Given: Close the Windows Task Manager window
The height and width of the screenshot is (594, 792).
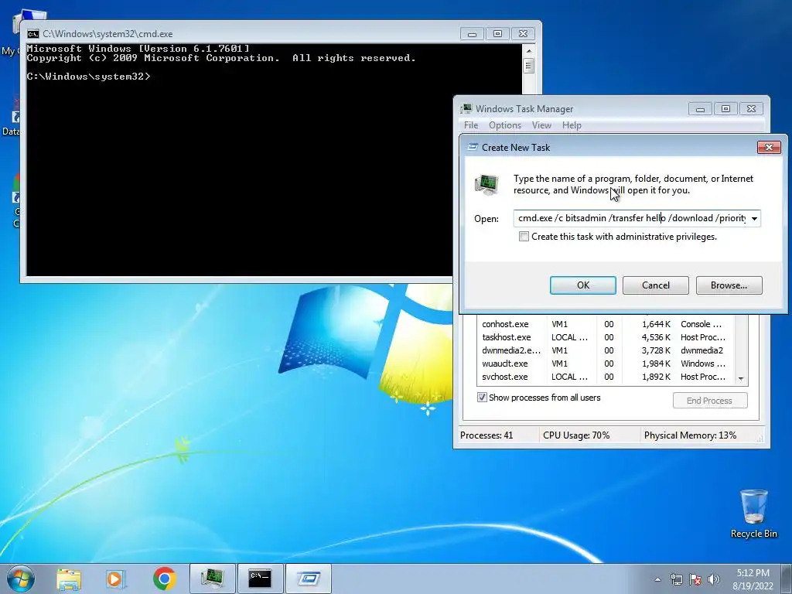Looking at the screenshot, I should pos(751,108).
